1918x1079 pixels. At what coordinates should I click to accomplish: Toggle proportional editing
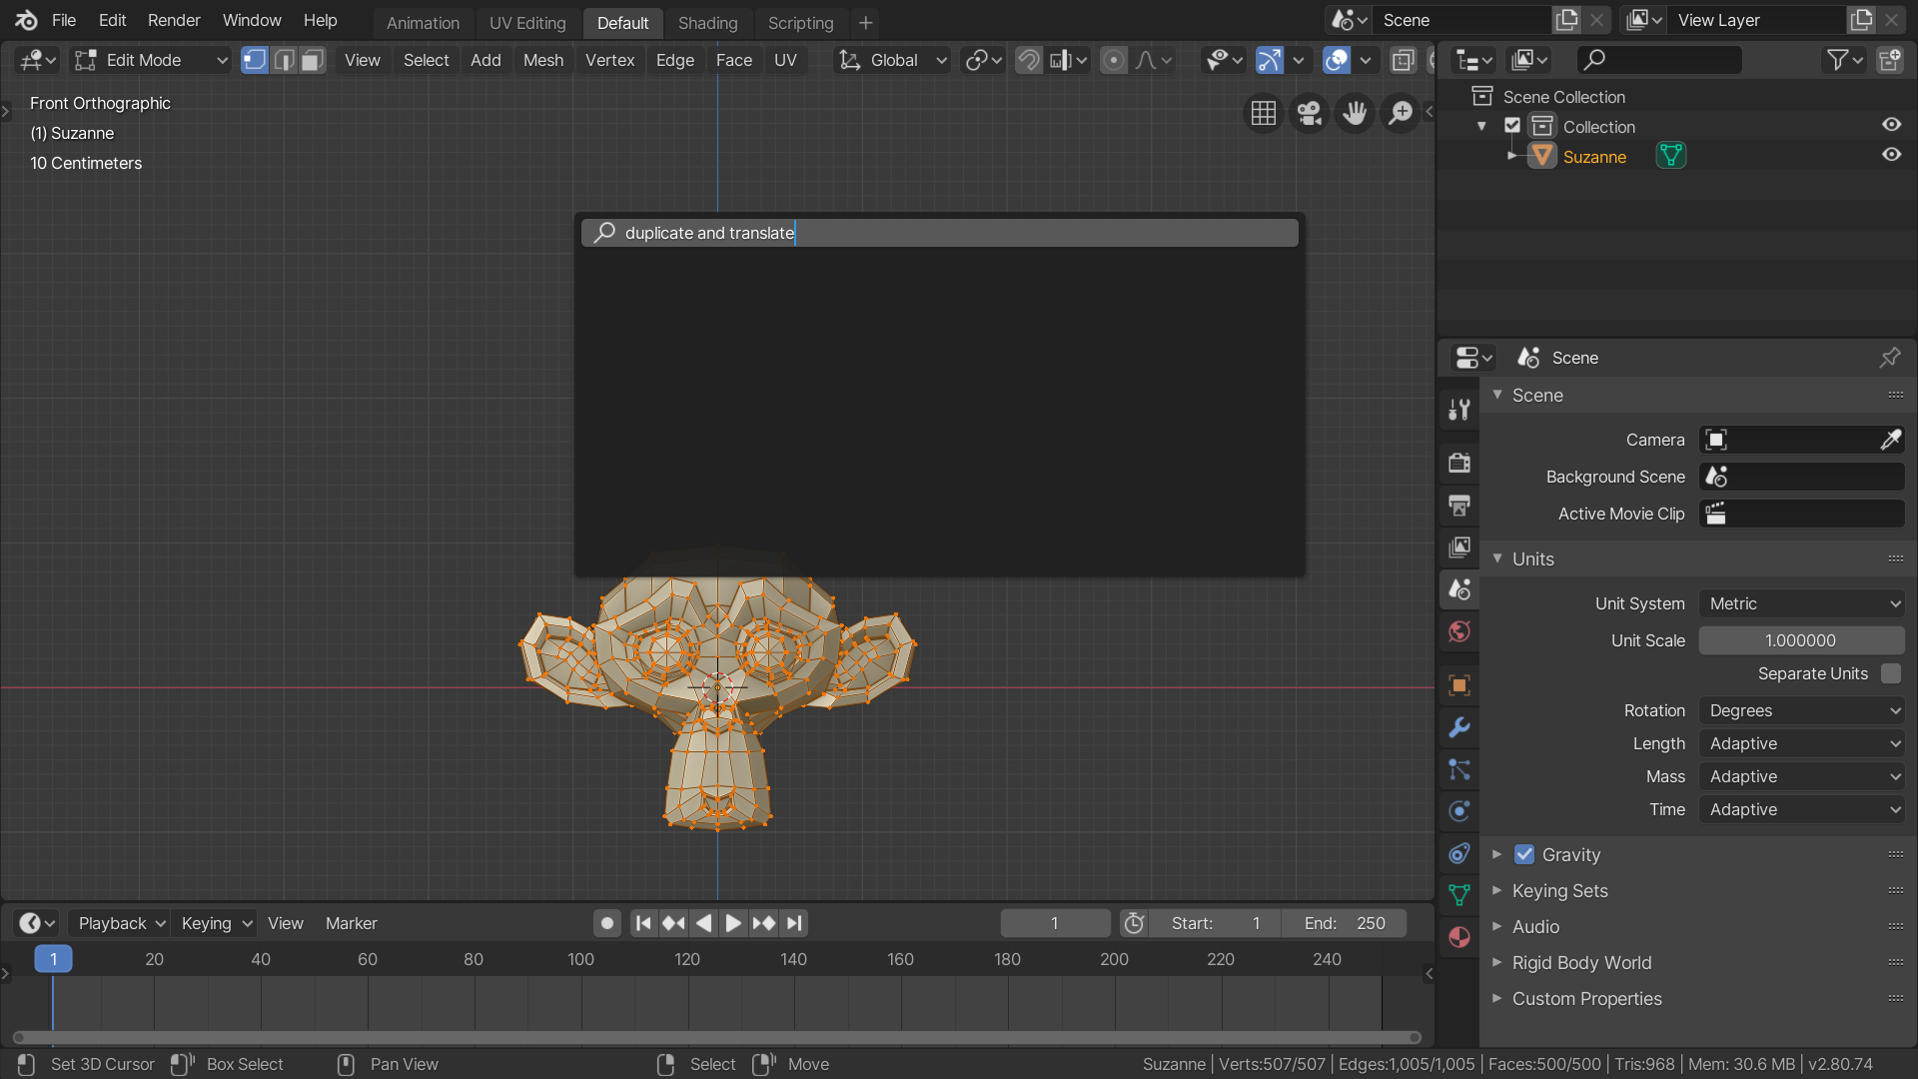coord(1114,60)
